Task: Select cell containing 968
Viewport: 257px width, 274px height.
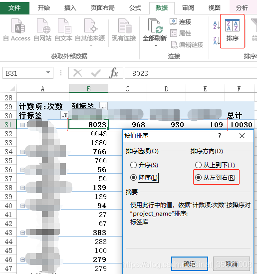Action: (128, 125)
